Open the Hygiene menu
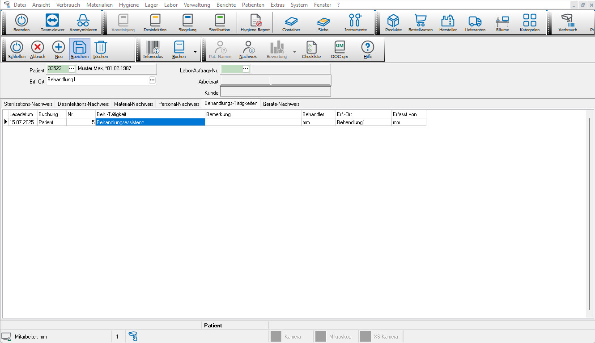Screen dimensions: 595x343 128,5
